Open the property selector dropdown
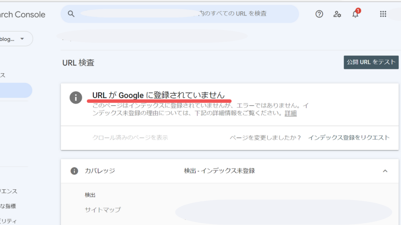This screenshot has height=225, width=401. coord(16,39)
